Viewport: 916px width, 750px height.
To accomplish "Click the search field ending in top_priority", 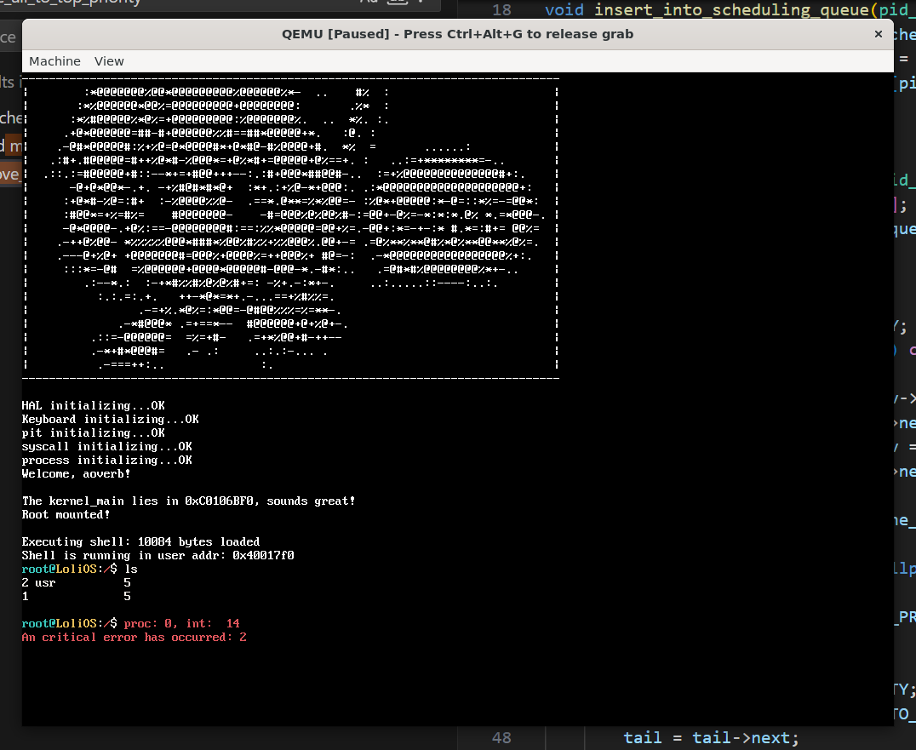I will tap(170, 3).
